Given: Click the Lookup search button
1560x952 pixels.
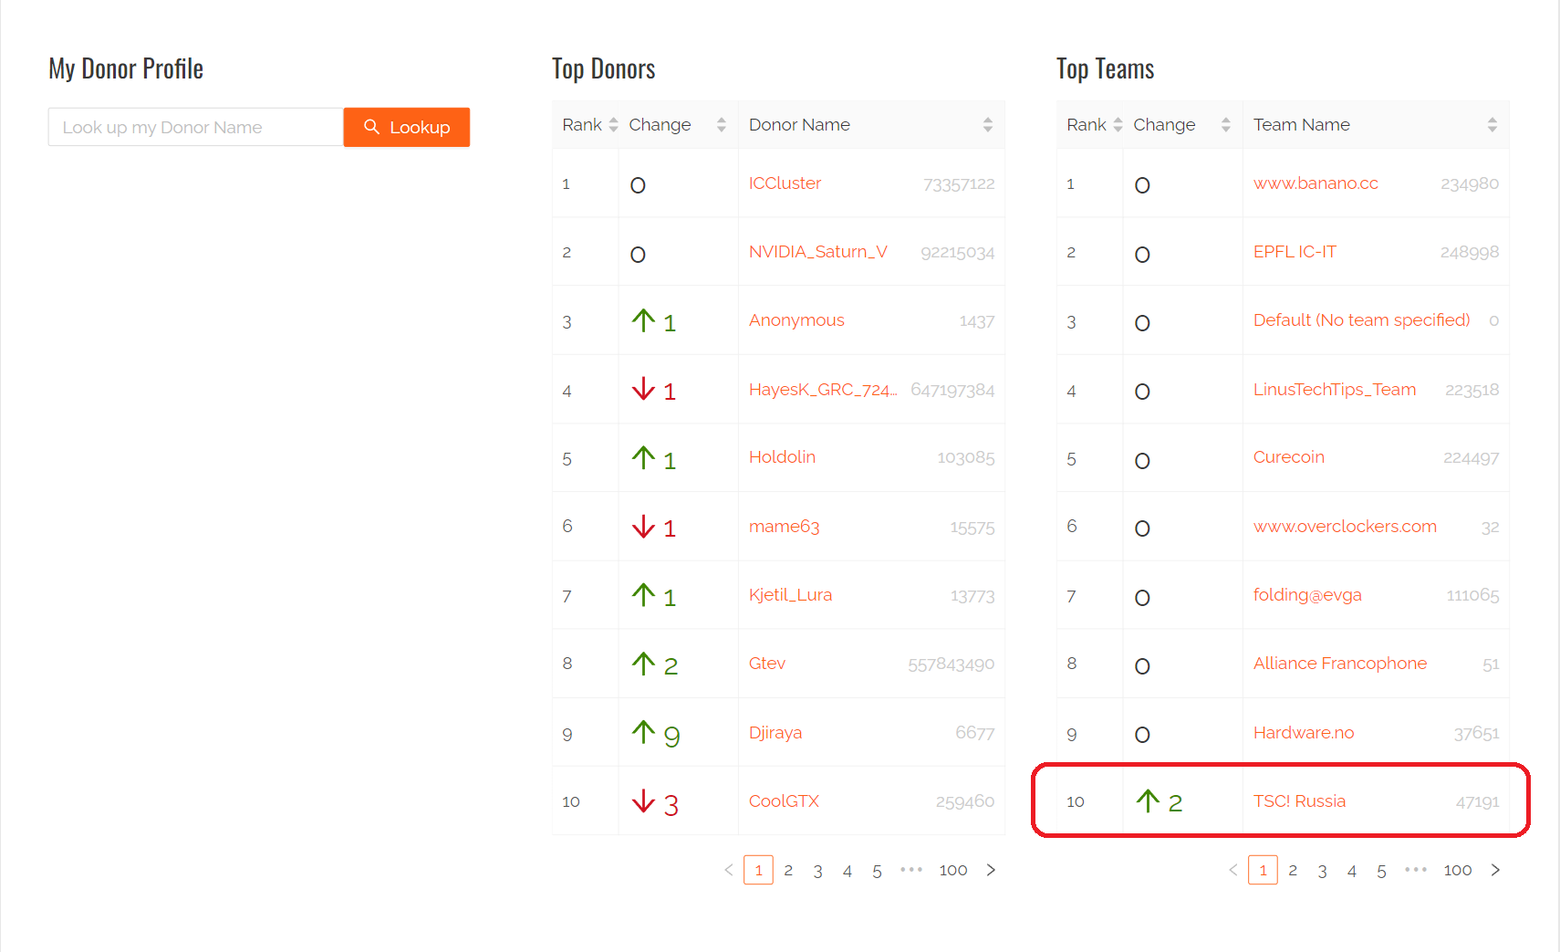Looking at the screenshot, I should (407, 127).
